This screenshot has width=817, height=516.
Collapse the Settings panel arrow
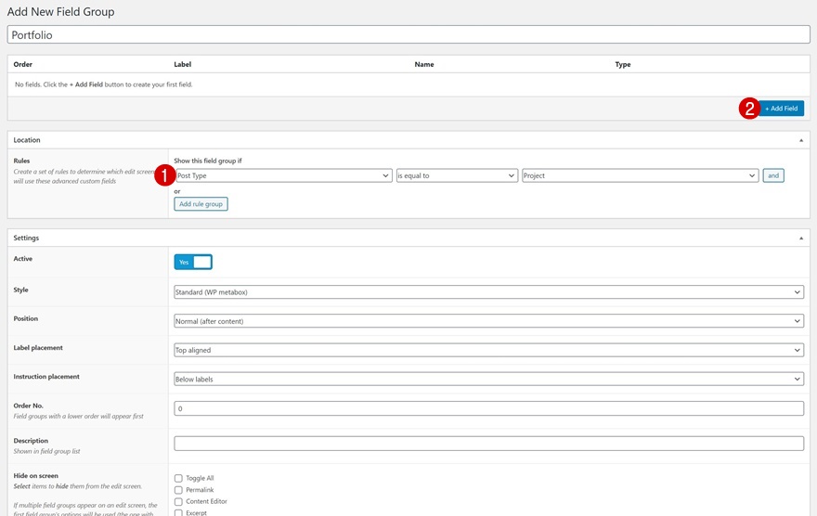[x=801, y=239]
